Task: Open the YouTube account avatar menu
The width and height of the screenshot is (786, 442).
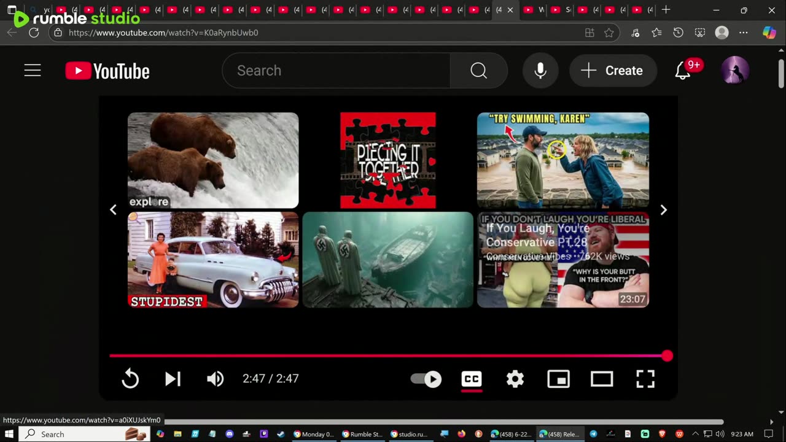Action: click(x=735, y=71)
